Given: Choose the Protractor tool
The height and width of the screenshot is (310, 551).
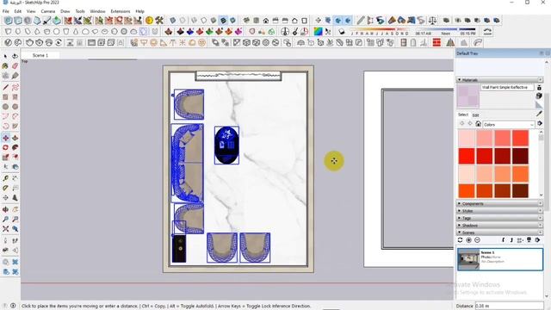Looking at the screenshot, I should (5, 189).
